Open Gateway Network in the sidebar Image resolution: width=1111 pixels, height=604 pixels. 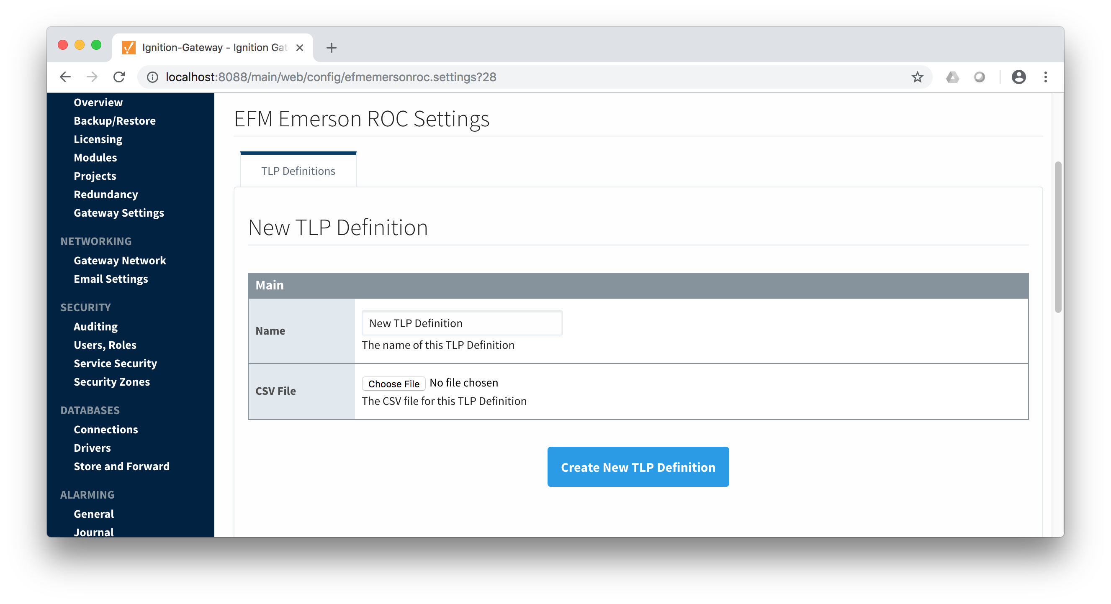click(x=119, y=260)
